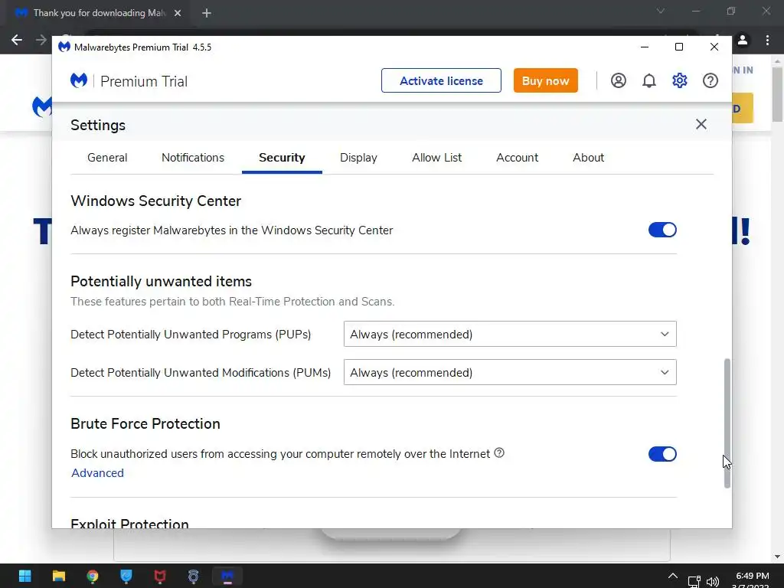Click the settings gear icon
The width and height of the screenshot is (784, 588).
[x=680, y=80]
